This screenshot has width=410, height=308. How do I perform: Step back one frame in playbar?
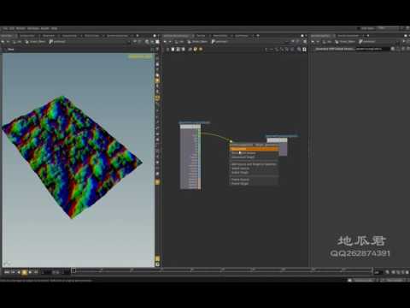(x=13, y=272)
